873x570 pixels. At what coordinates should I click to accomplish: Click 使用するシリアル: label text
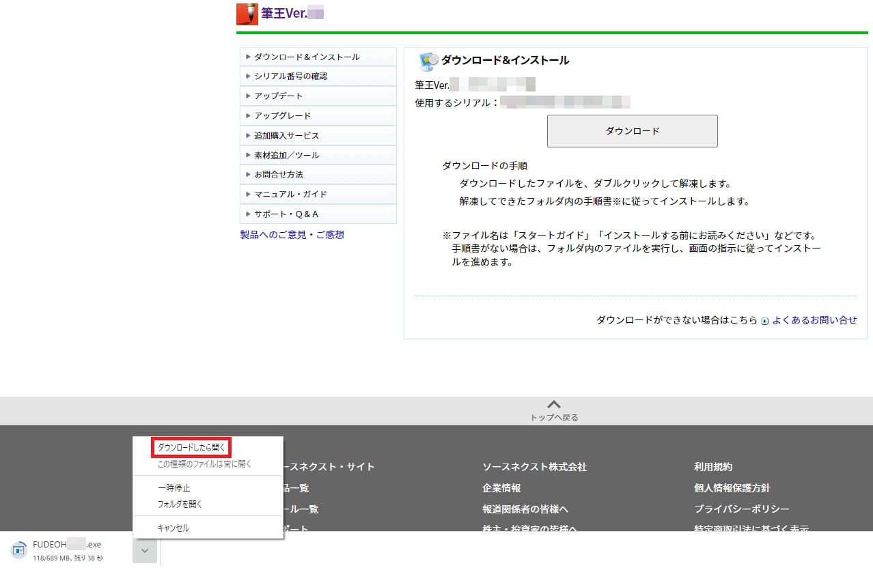(x=458, y=102)
